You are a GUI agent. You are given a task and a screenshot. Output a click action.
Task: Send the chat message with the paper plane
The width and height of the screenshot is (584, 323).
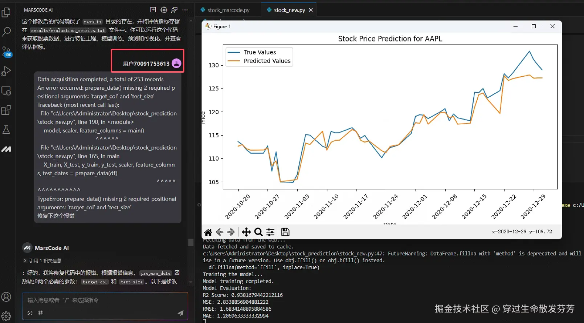click(180, 313)
